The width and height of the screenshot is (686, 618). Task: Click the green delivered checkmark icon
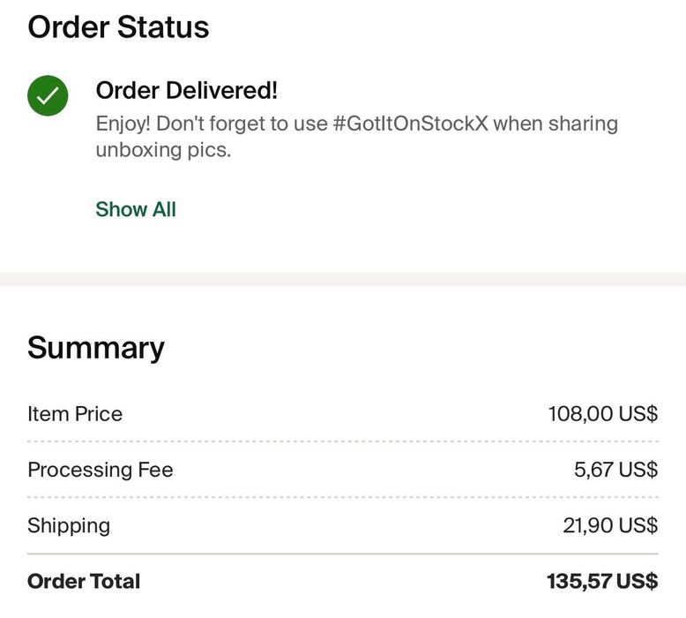pyautogui.click(x=48, y=95)
